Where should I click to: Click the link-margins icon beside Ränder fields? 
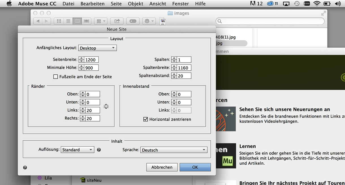pos(106,106)
